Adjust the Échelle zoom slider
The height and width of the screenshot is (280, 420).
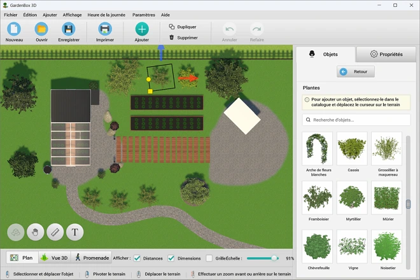point(274,258)
